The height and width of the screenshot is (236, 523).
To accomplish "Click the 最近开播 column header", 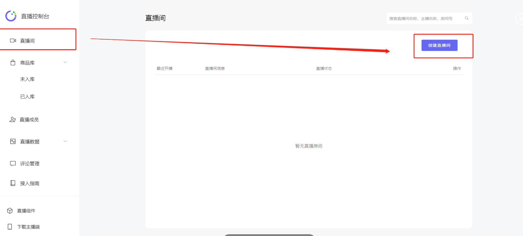I will tap(165, 68).
